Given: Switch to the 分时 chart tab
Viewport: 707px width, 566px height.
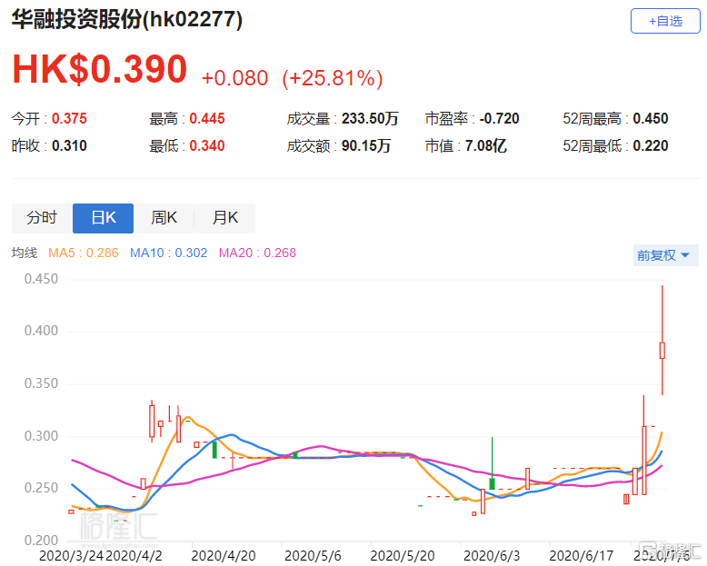Looking at the screenshot, I should [41, 218].
